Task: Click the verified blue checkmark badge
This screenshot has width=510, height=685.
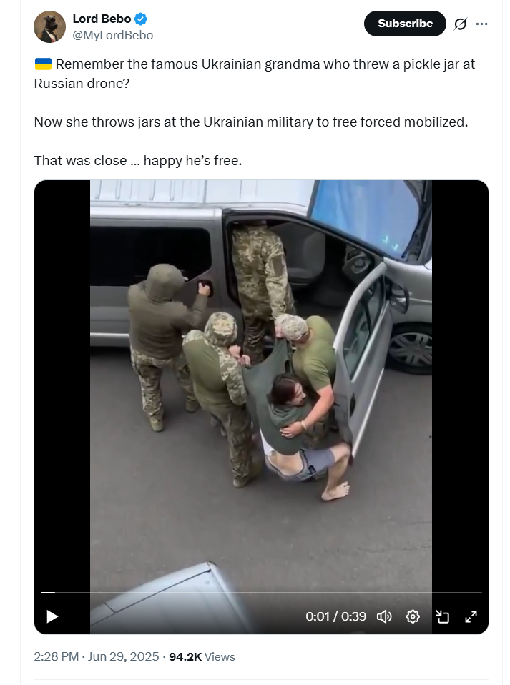Action: pos(141,19)
